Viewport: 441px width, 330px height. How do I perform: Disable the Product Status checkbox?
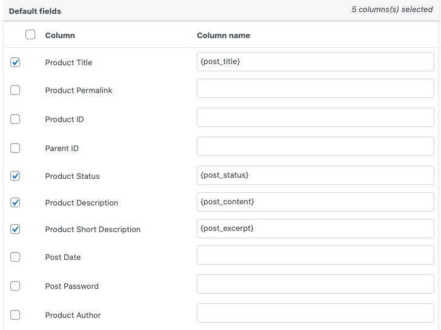(16, 176)
